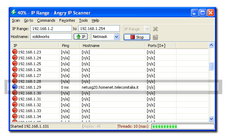Sort results by the Ports [0+] column header

click(160, 46)
